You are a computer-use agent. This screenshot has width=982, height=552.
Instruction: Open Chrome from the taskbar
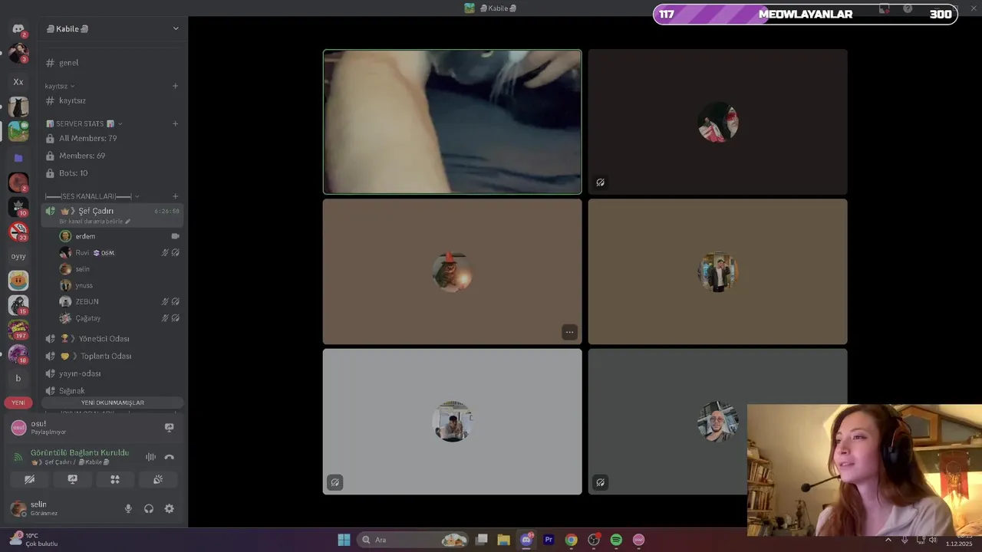pos(571,540)
